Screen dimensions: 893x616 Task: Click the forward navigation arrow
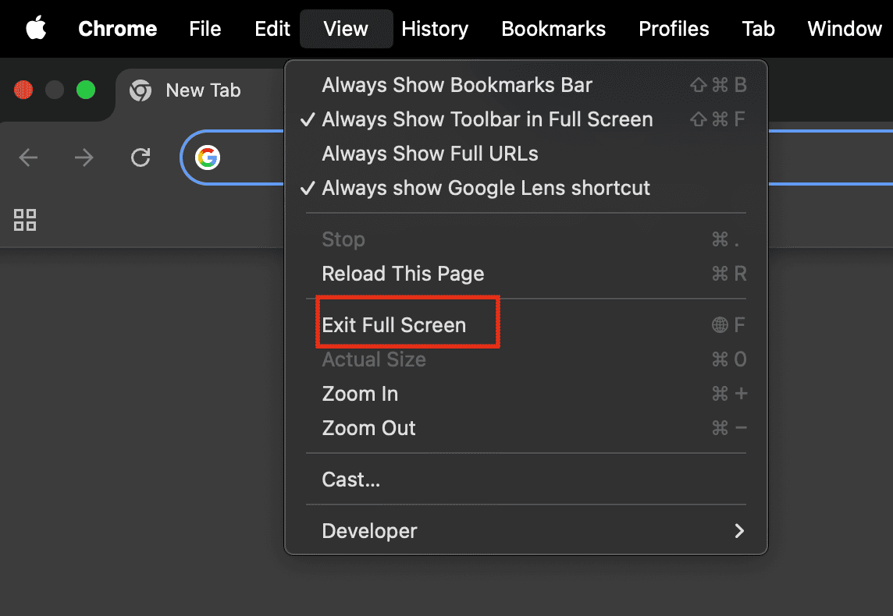[84, 158]
